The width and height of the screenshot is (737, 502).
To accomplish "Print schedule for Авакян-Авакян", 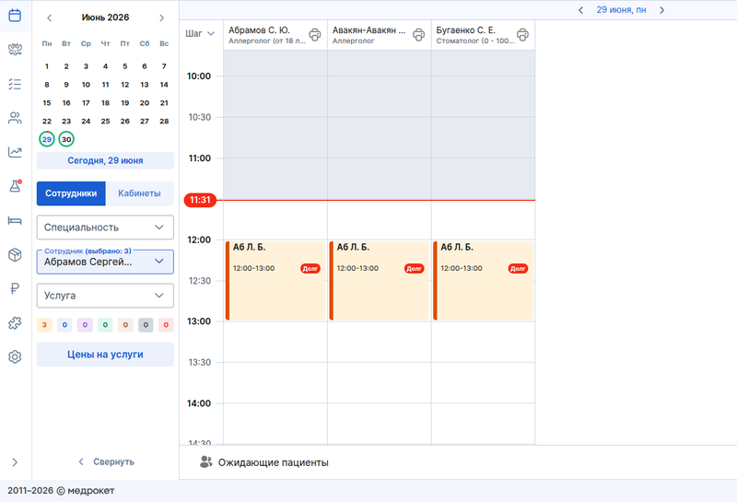I will tap(419, 34).
